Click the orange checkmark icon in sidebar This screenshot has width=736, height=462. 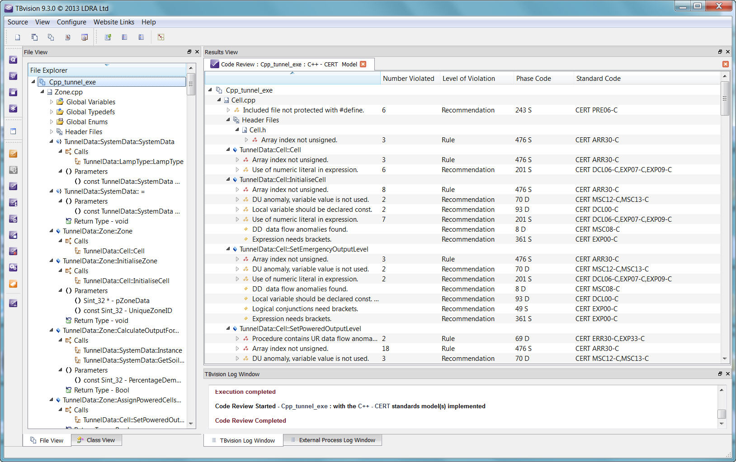click(13, 154)
